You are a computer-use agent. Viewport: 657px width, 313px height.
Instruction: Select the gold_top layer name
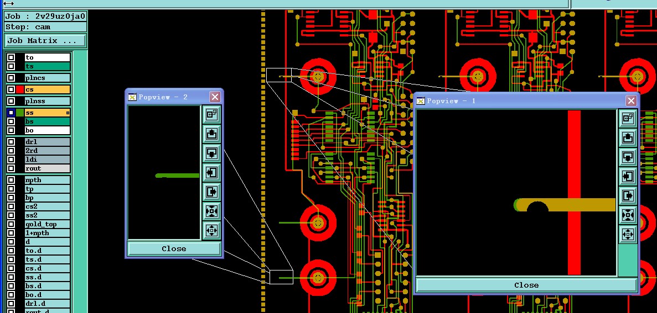click(47, 224)
